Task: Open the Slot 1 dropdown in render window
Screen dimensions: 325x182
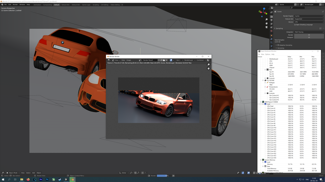Action: [180, 60]
